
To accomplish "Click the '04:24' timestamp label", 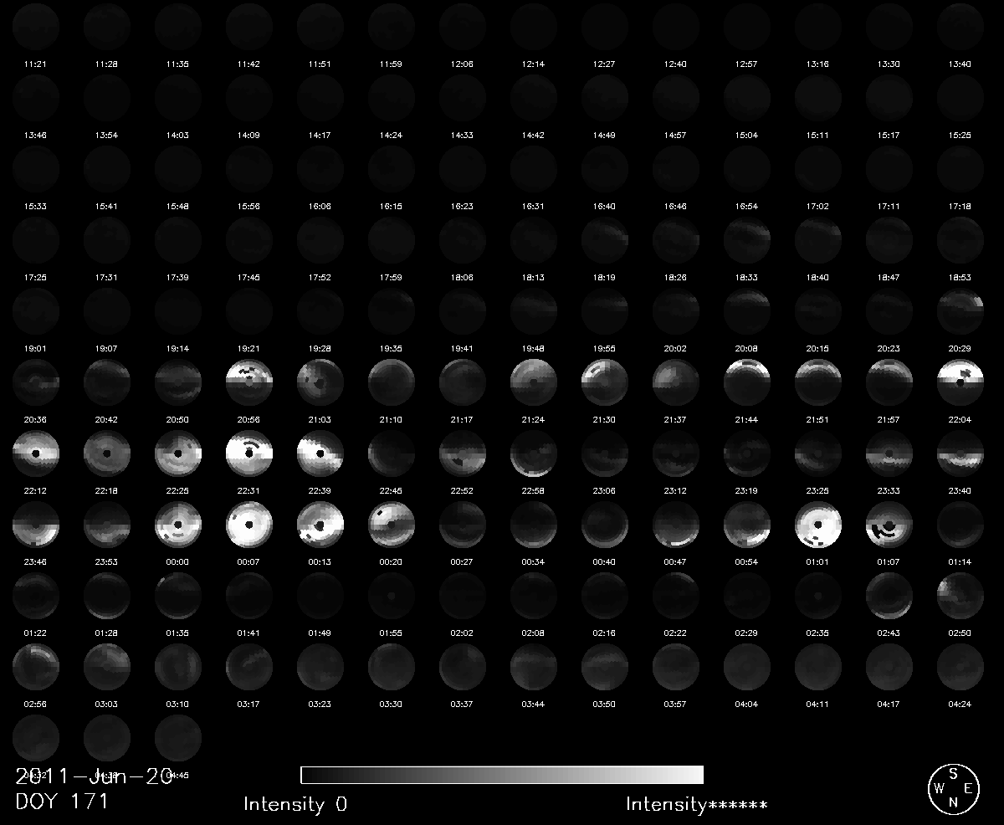I will point(960,705).
